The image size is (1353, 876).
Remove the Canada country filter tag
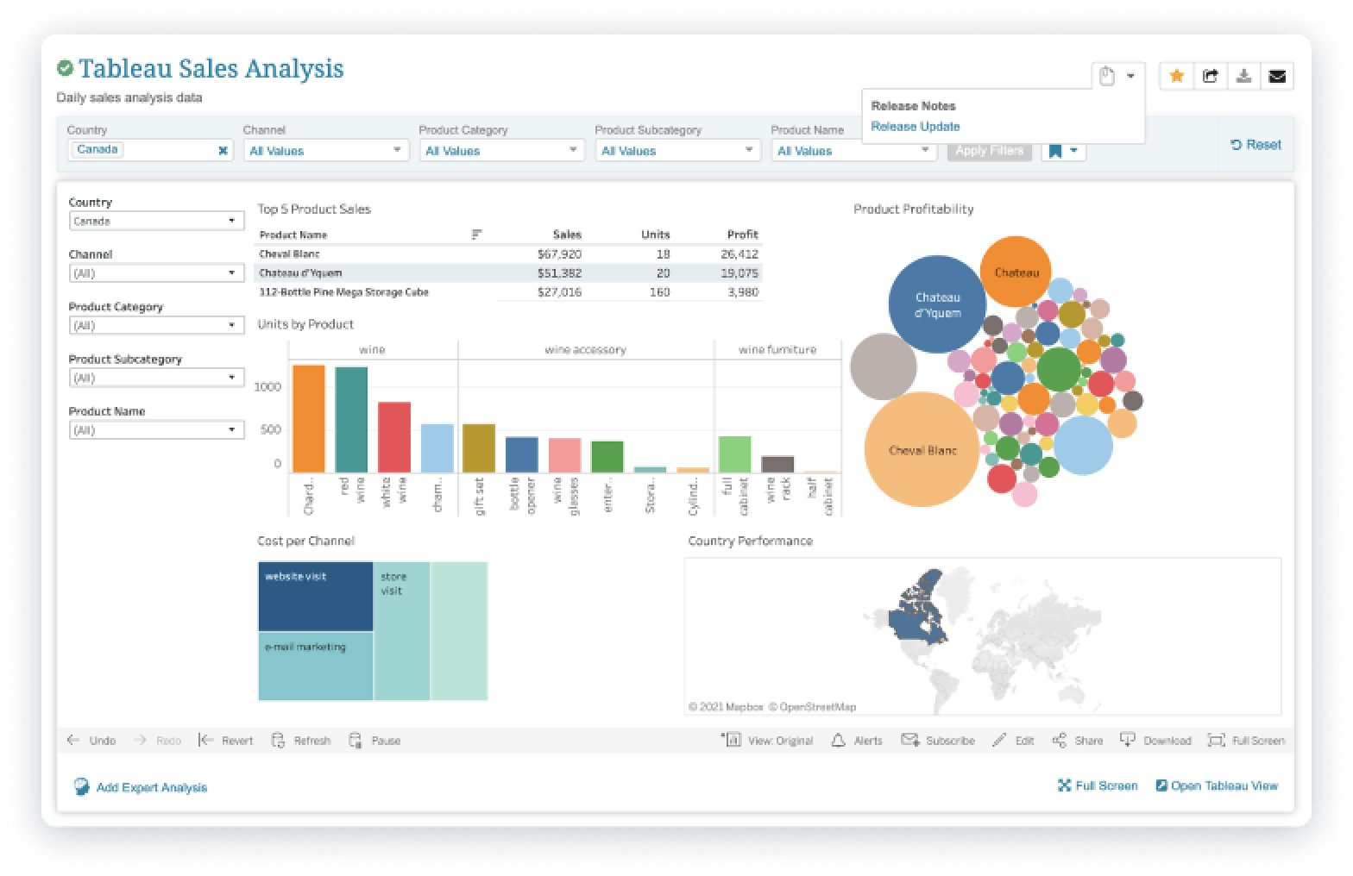click(223, 150)
